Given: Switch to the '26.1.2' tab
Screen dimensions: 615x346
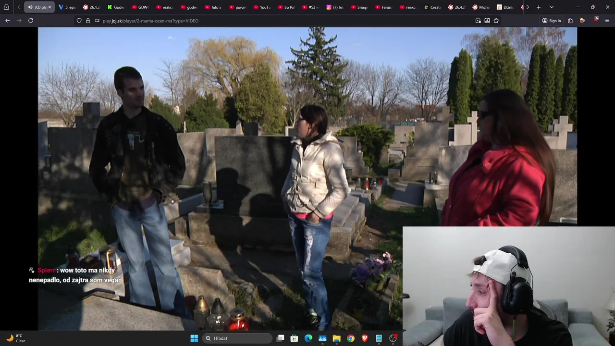Looking at the screenshot, I should tap(91, 7).
